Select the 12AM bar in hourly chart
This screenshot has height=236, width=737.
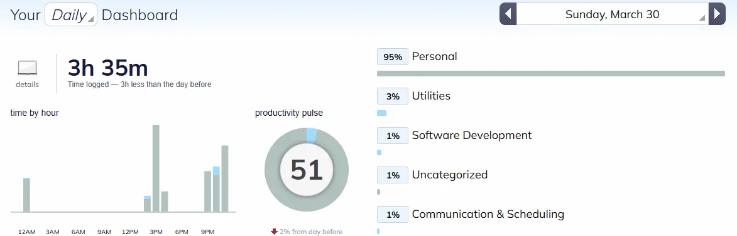point(27,195)
